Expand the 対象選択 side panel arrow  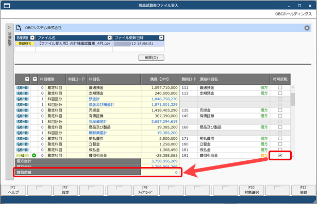point(9,28)
